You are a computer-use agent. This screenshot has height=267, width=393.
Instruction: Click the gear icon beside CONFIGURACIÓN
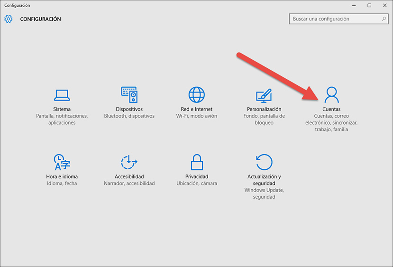tap(9, 19)
